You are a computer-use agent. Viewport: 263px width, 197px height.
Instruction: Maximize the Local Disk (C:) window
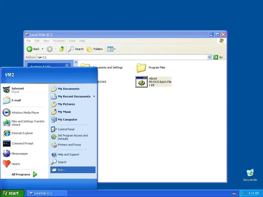217,35
